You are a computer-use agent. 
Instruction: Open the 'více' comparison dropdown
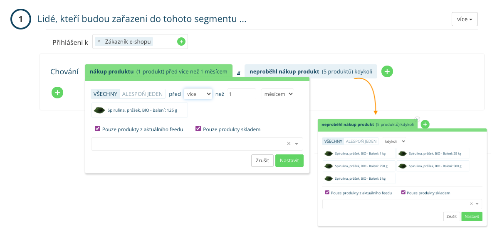coord(198,94)
